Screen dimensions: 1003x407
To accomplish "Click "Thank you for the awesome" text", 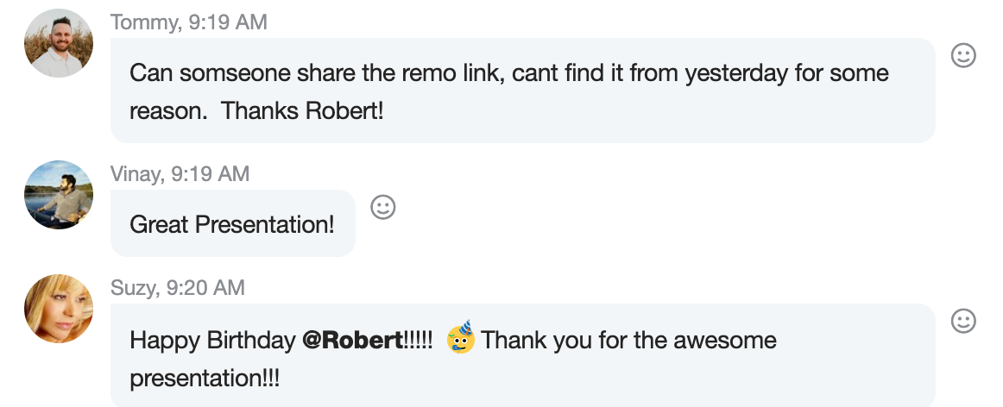I will (628, 341).
